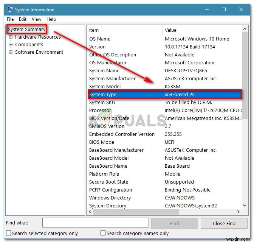The width and height of the screenshot is (254, 243).
Task: Click the value x64-based PC
Action: pyautogui.click(x=180, y=95)
